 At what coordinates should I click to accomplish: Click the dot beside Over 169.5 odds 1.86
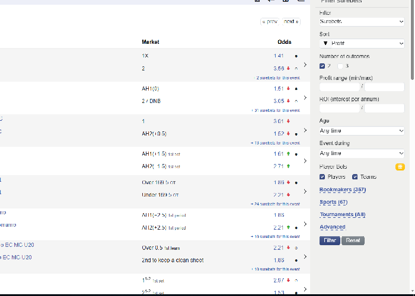[x=296, y=182]
